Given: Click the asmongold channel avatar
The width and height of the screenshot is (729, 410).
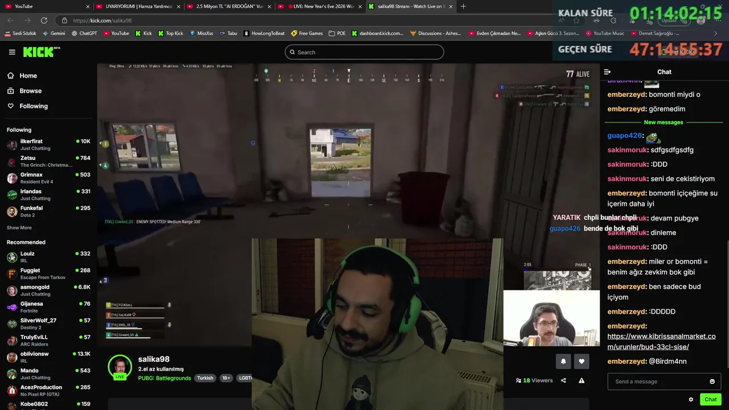Looking at the screenshot, I should (x=11, y=290).
